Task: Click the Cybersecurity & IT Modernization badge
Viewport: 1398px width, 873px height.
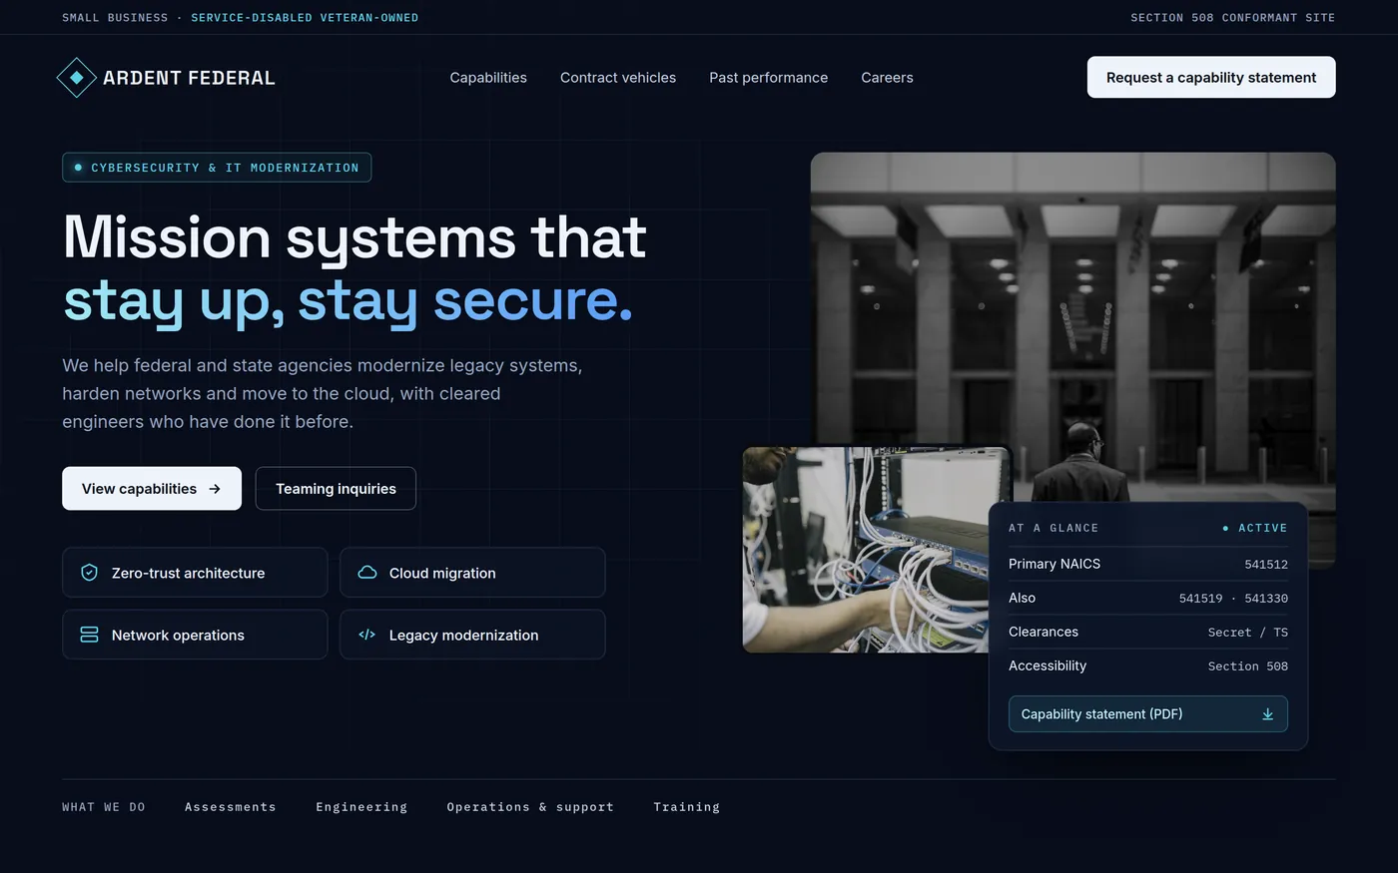Action: pos(217,168)
